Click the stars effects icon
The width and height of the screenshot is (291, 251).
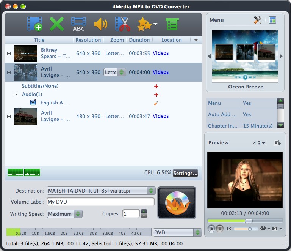coord(144,24)
